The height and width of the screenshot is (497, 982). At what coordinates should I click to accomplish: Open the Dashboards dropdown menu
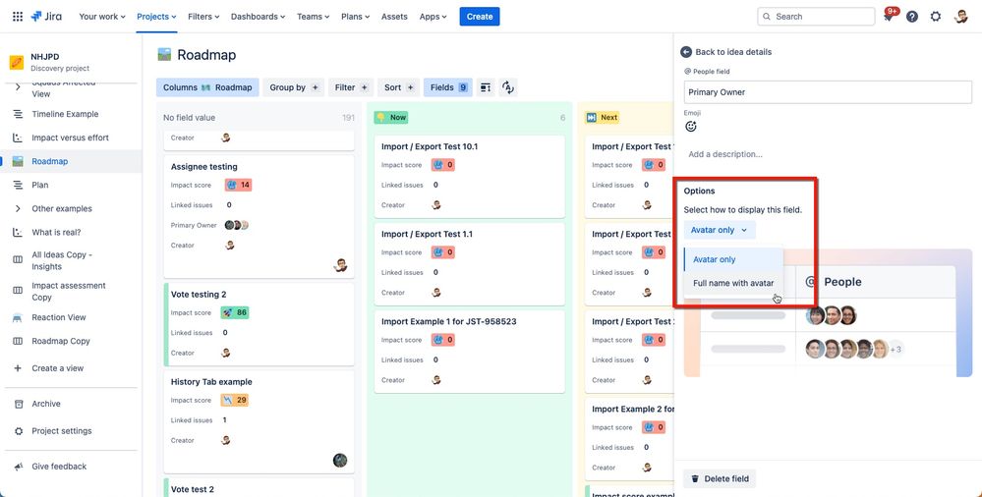tap(258, 17)
